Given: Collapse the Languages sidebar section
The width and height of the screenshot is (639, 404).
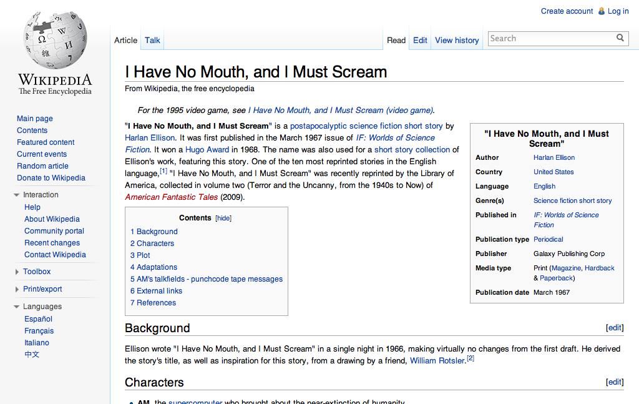Looking at the screenshot, I should [17, 307].
